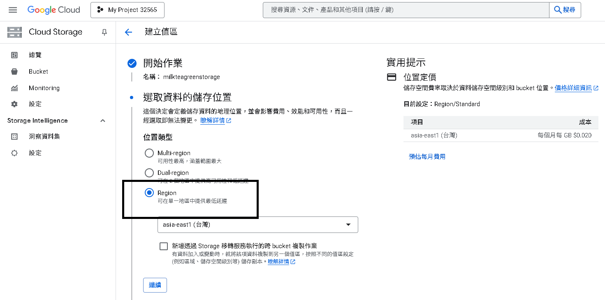Select the Region radio button

(x=149, y=193)
